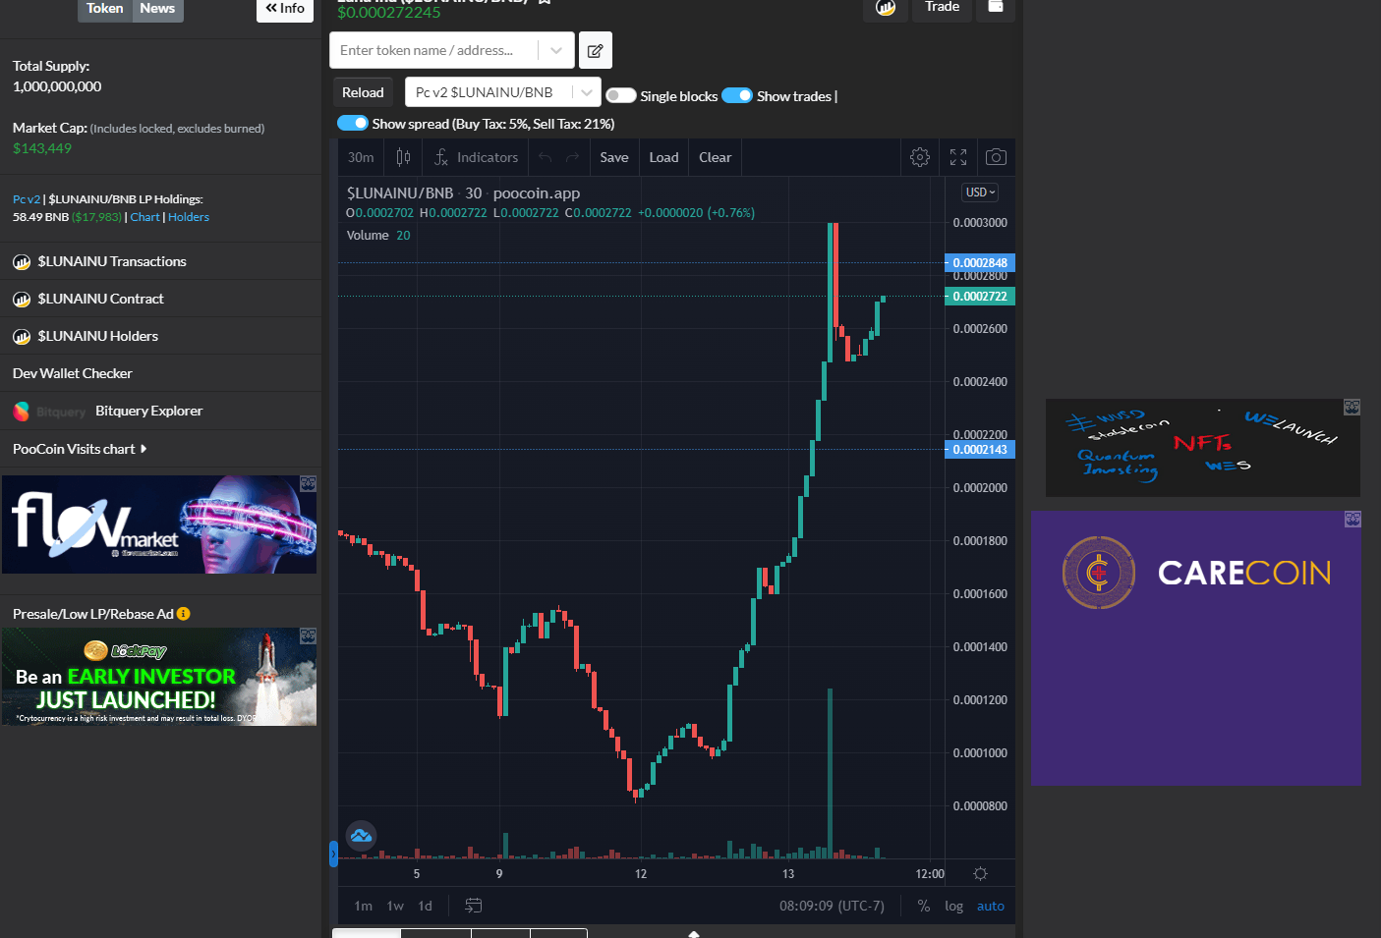Select the 1d time range
Screen dimensions: 1381x938
point(425,906)
